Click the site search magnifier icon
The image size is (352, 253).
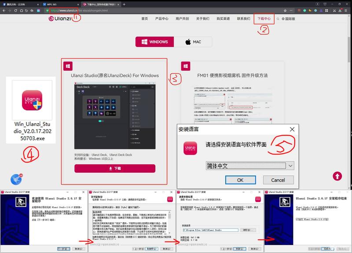pyautogui.click(x=278, y=19)
